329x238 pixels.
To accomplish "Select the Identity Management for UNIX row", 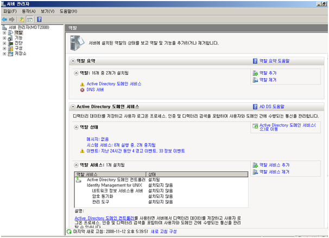I will [x=161, y=185].
